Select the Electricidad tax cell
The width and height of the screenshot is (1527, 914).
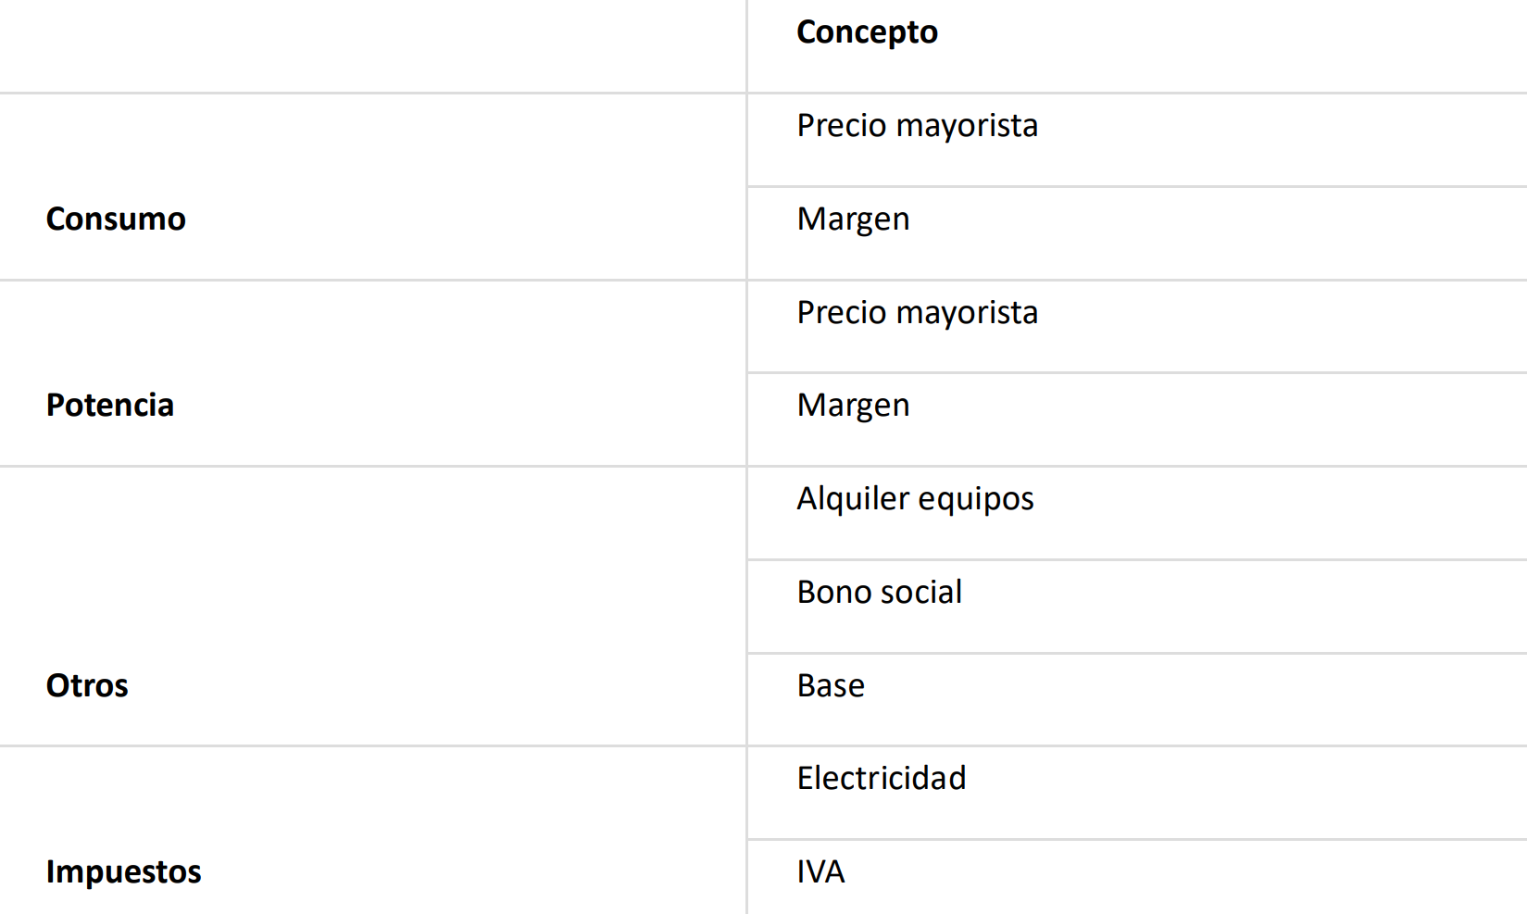coord(881,779)
